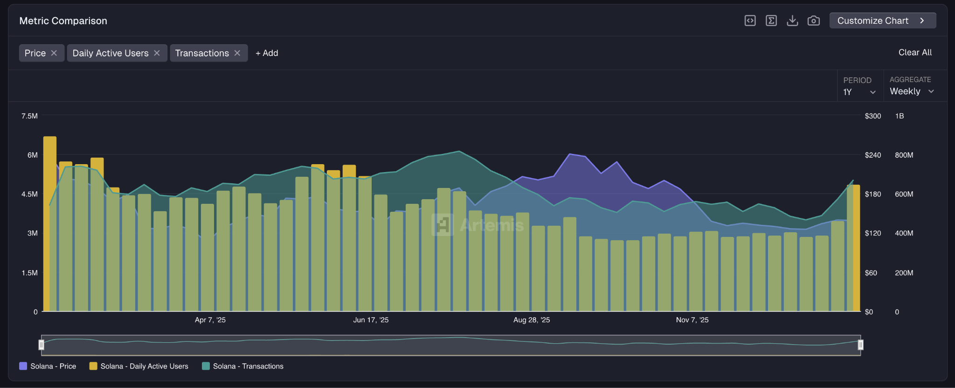Image resolution: width=955 pixels, height=388 pixels.
Task: Select the left range slider handle
Action: pyautogui.click(x=42, y=345)
